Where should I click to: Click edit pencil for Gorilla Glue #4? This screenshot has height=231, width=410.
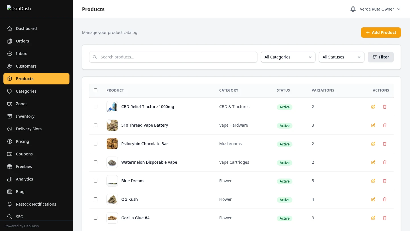[373, 218]
